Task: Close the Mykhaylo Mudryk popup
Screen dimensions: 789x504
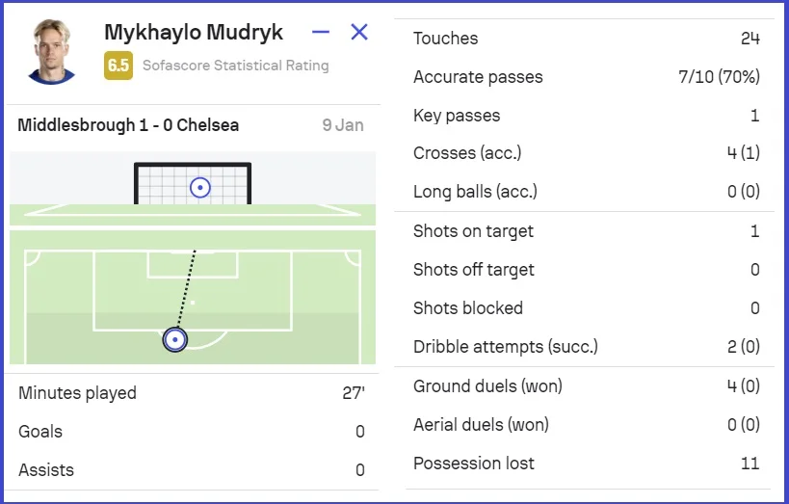Action: pos(359,32)
